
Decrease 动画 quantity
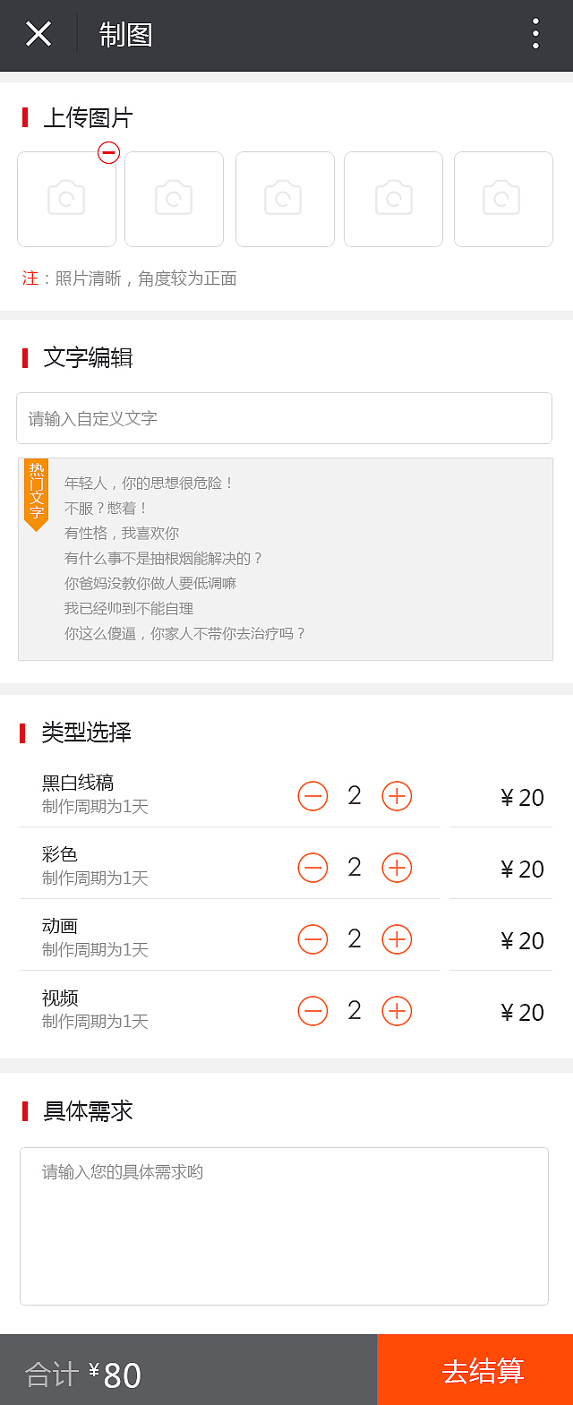[312, 938]
